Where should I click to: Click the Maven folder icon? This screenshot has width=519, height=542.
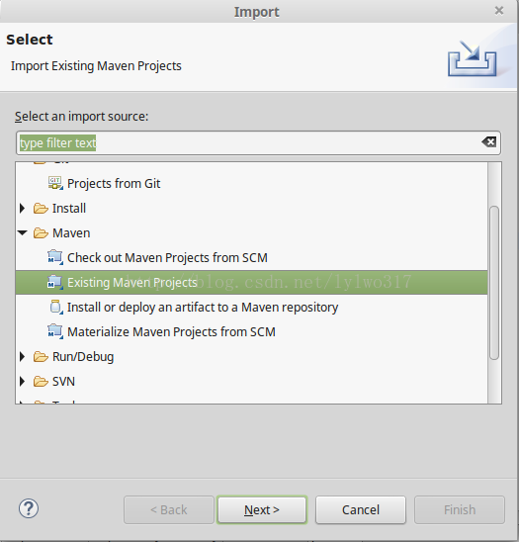point(41,233)
